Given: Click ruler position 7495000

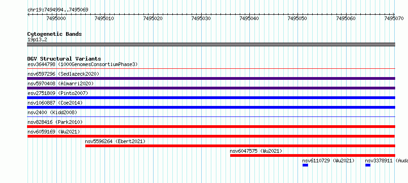Looking at the screenshot, I should coord(56,18).
